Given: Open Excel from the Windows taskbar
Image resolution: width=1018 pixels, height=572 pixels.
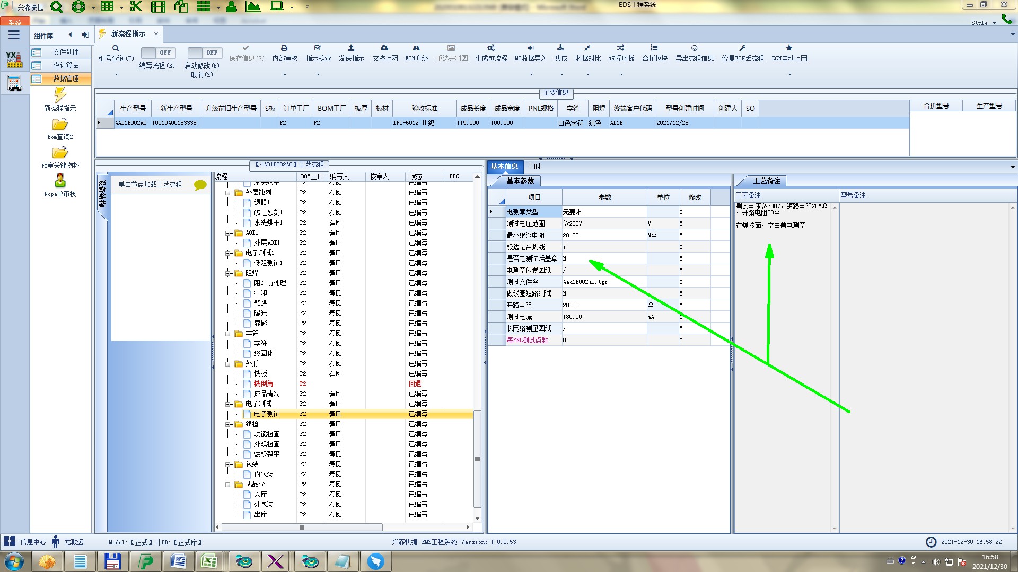Looking at the screenshot, I should pyautogui.click(x=209, y=561).
